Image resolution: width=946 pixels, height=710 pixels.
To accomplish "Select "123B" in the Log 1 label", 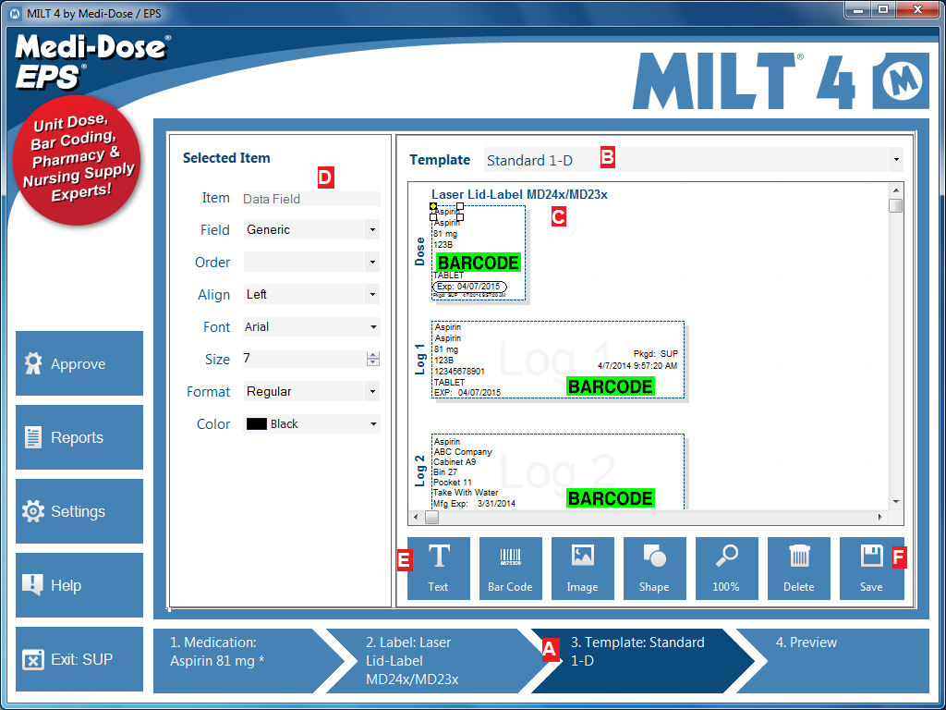I will [444, 360].
